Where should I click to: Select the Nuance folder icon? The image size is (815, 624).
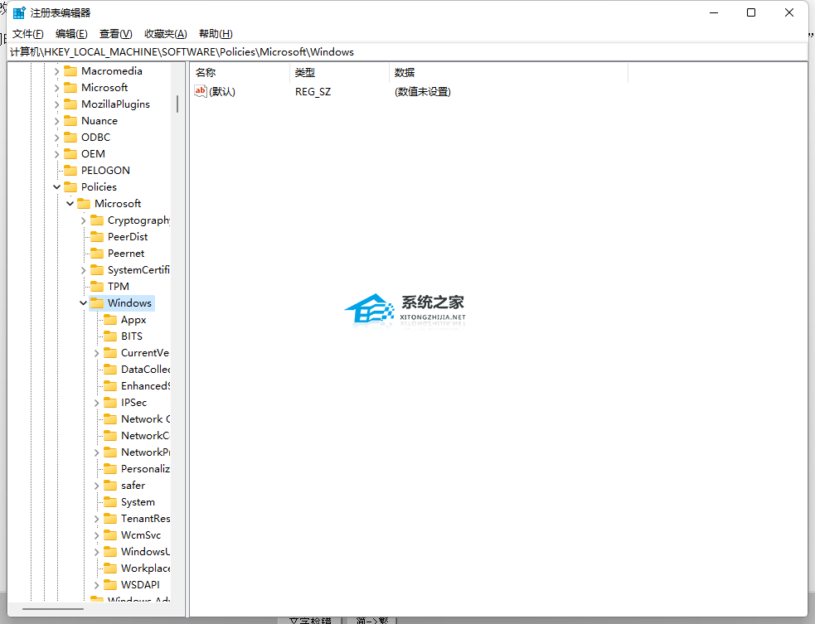coord(70,120)
